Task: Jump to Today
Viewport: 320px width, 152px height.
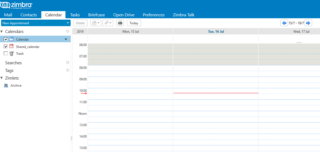Action: point(134,23)
